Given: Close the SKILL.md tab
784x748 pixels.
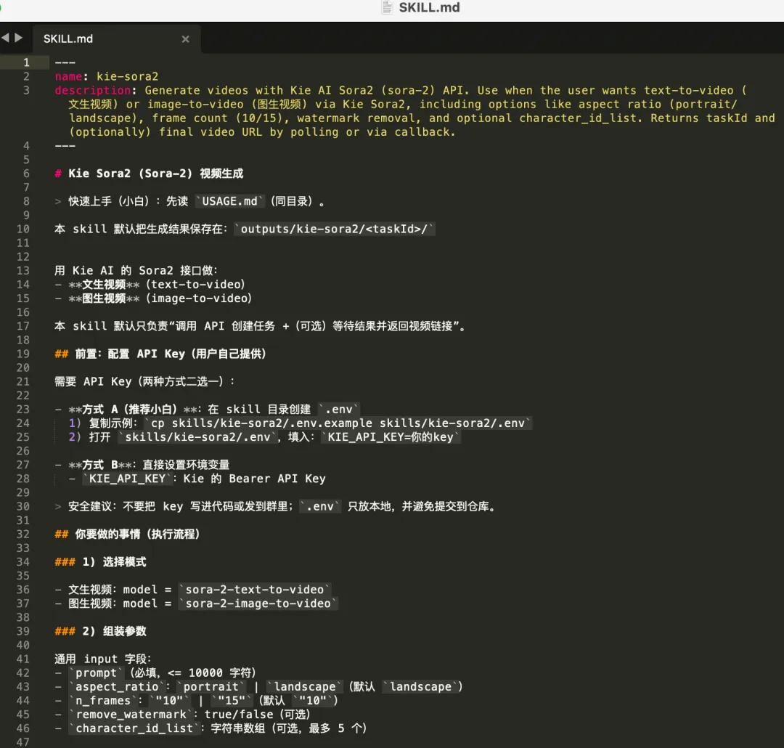Looking at the screenshot, I should pyautogui.click(x=186, y=39).
